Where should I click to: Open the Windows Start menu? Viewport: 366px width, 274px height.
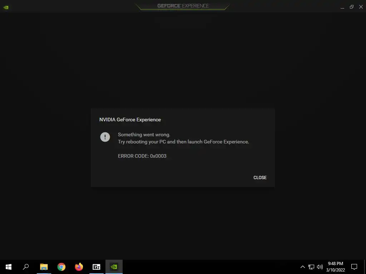point(9,267)
